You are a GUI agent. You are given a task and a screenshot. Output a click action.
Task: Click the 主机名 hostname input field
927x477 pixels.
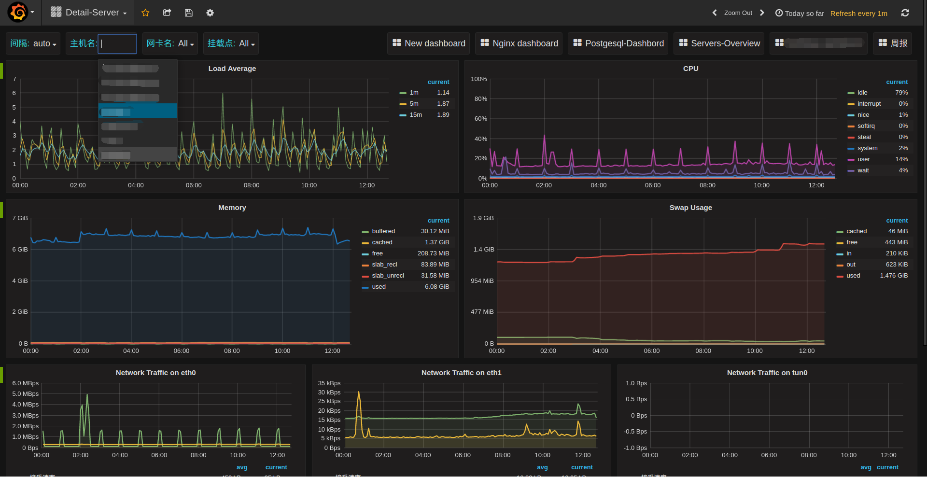pos(117,43)
